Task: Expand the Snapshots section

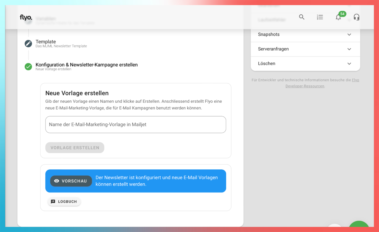Action: pos(305,35)
